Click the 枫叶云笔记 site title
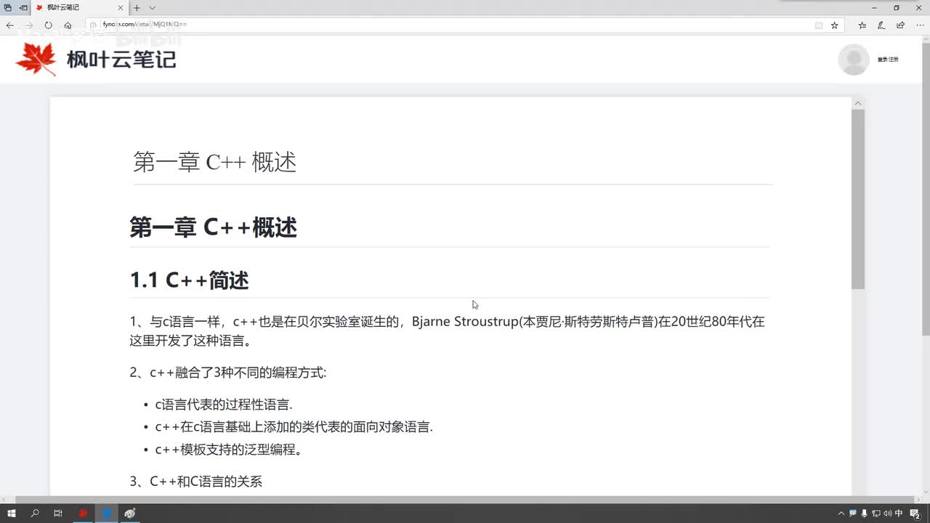This screenshot has height=523, width=930. click(x=121, y=59)
